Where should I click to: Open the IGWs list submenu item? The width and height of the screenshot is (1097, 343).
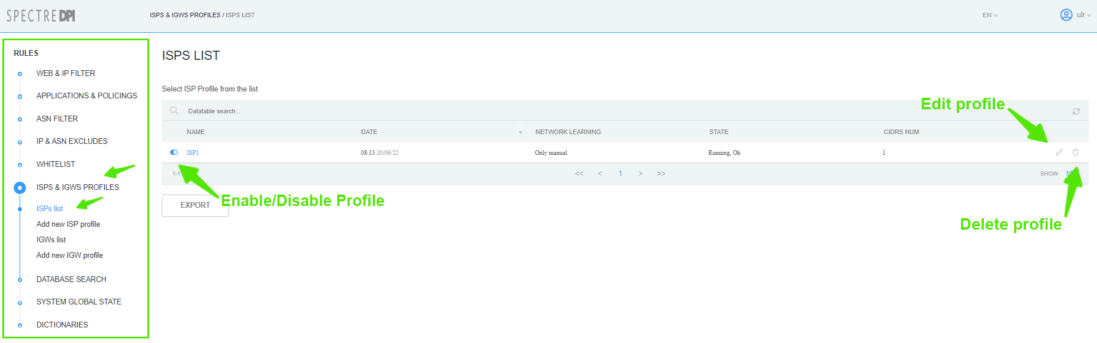point(51,239)
